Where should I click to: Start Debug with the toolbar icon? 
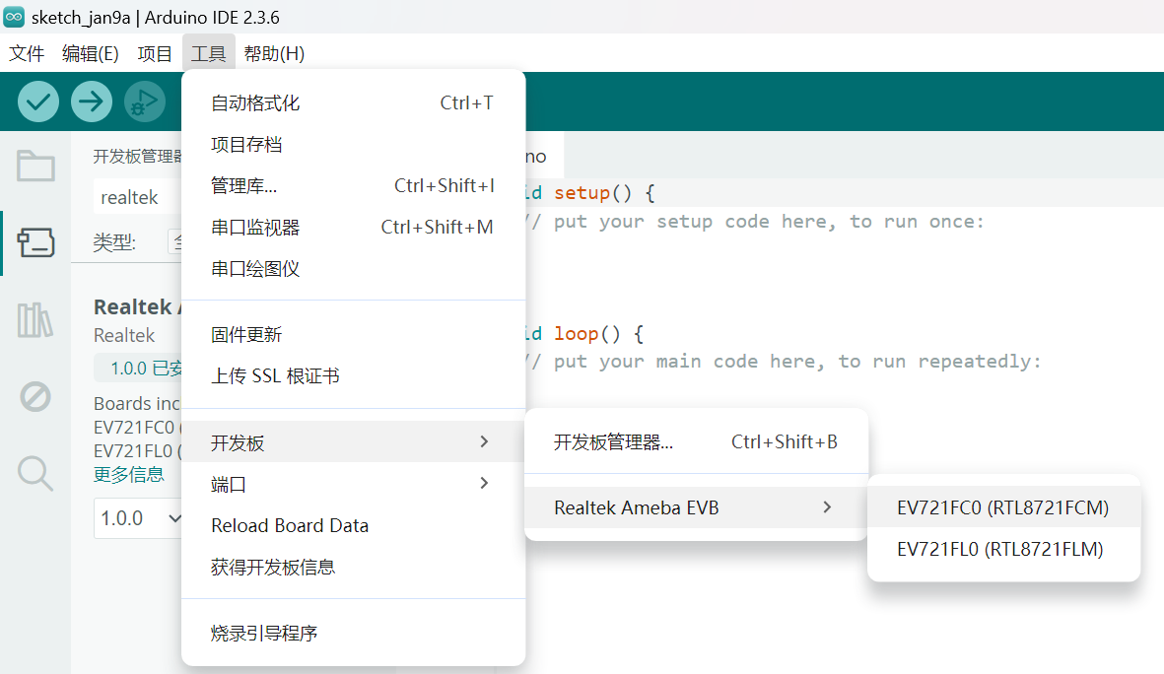click(x=145, y=101)
